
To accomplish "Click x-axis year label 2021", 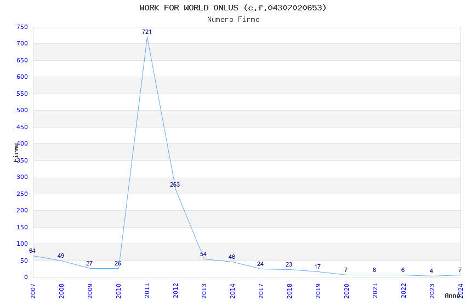I will [375, 291].
